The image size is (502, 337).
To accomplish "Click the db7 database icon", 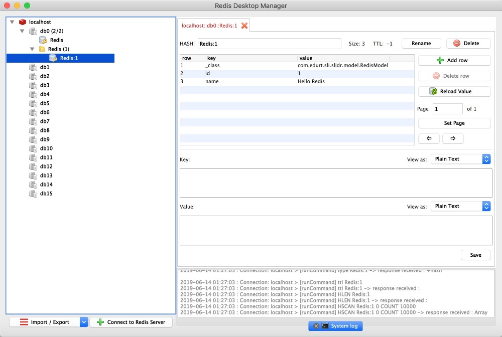I will coord(33,121).
